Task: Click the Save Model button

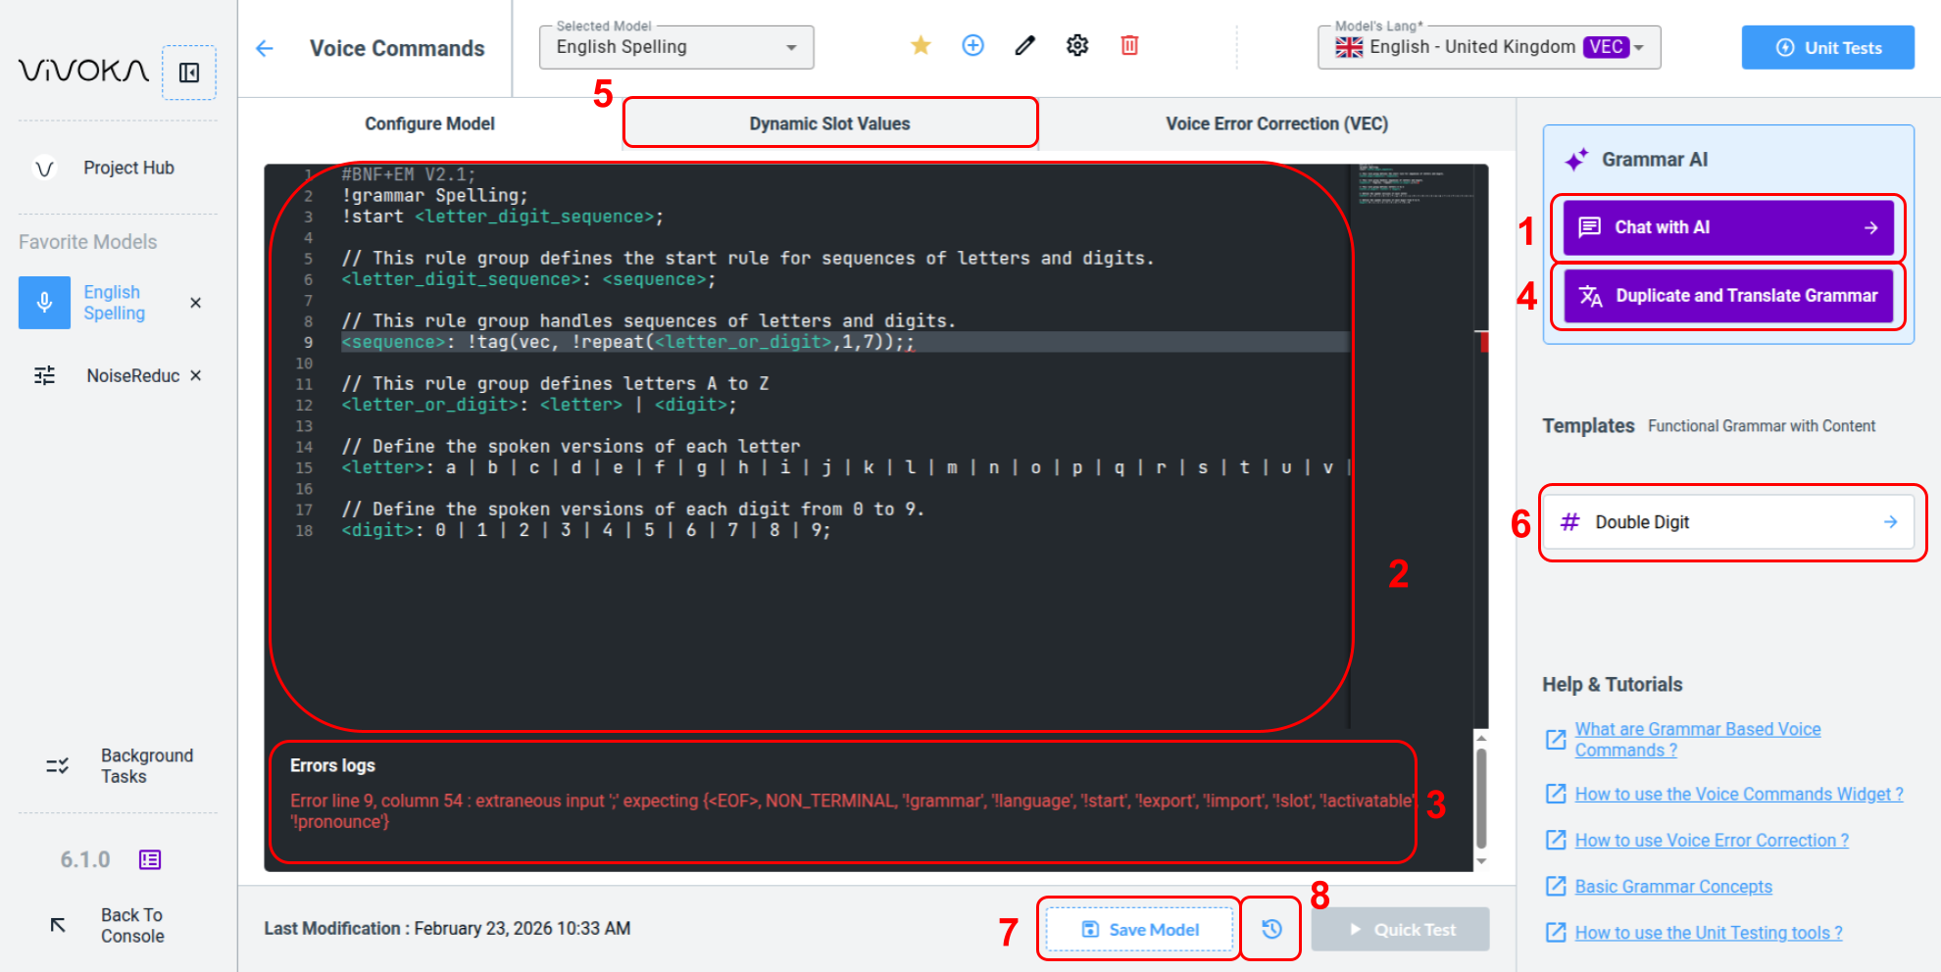Action: click(1139, 930)
